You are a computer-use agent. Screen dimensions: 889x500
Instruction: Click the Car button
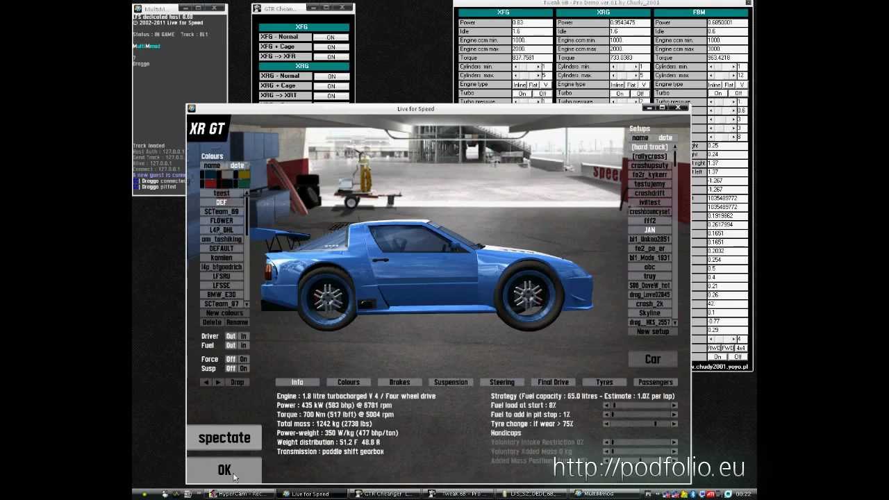pos(653,359)
